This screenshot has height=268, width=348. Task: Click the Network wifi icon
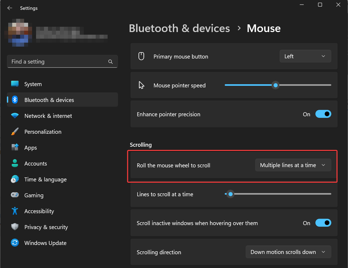[x=15, y=116]
